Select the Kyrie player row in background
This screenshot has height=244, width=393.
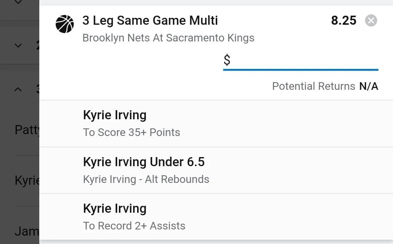[27, 180]
